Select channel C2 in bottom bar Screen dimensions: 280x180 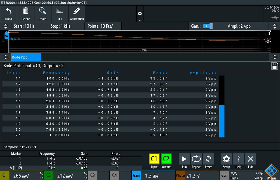coord(48,176)
